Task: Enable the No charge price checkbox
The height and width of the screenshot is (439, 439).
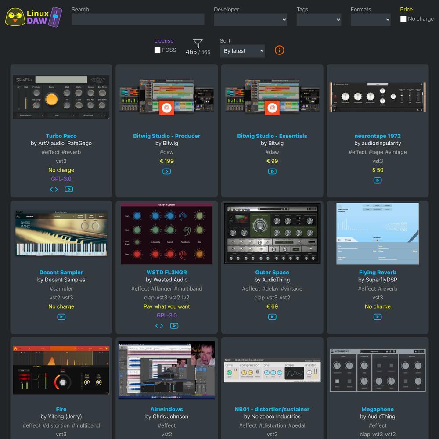Action: coord(403,19)
